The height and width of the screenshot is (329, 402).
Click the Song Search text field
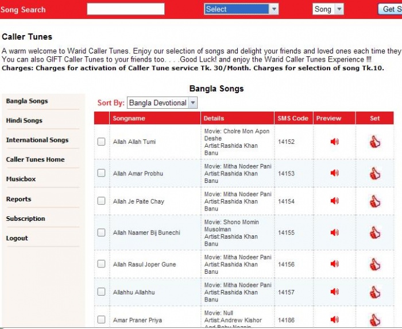126,9
